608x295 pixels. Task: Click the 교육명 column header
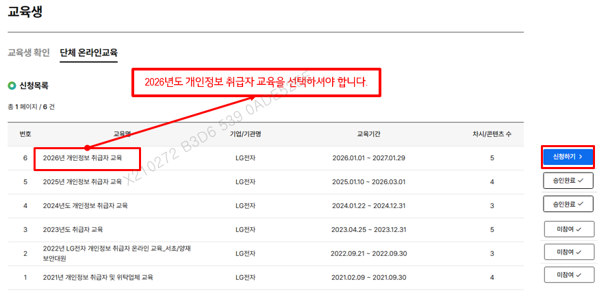click(x=122, y=134)
